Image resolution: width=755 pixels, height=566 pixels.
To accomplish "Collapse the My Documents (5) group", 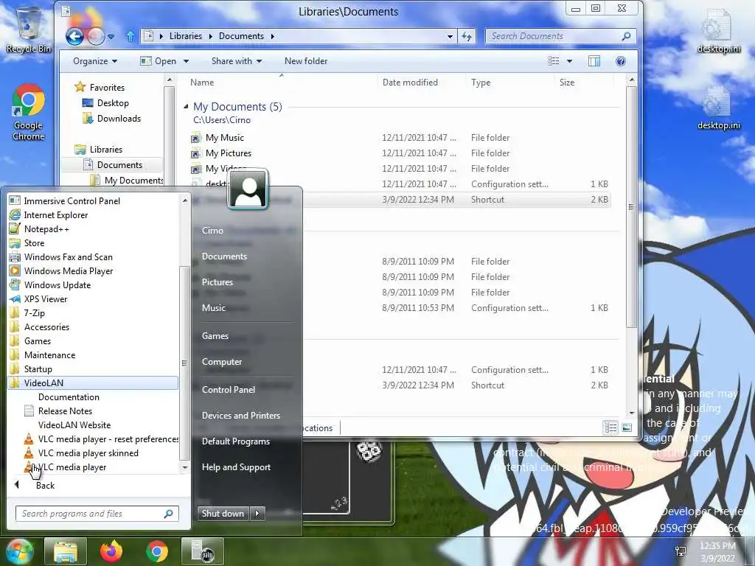I will pyautogui.click(x=186, y=106).
